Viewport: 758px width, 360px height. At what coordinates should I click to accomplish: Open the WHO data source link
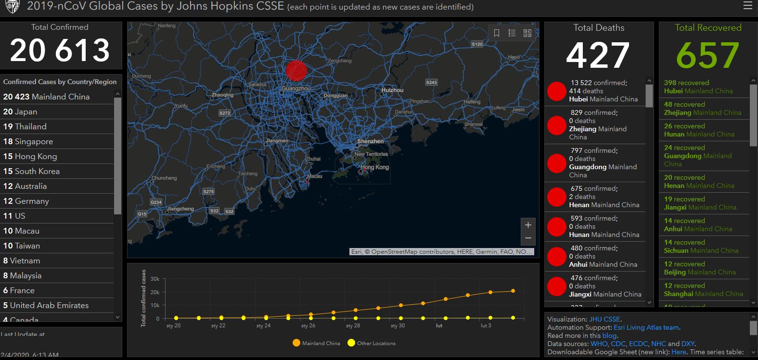599,344
